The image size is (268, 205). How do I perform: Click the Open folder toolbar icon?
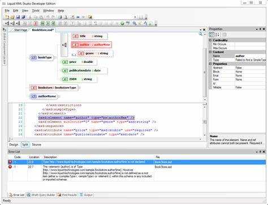(x=12, y=17)
